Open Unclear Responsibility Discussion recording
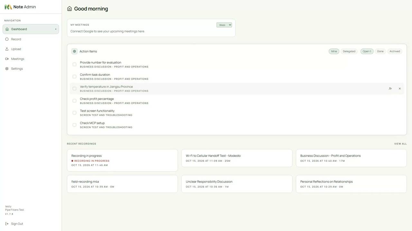412x231 pixels. (x=237, y=184)
